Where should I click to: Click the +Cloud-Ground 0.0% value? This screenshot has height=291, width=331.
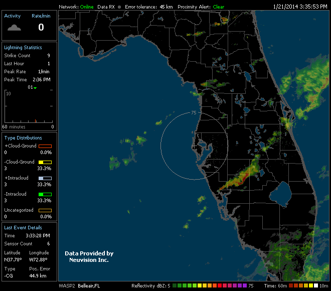click(46, 153)
